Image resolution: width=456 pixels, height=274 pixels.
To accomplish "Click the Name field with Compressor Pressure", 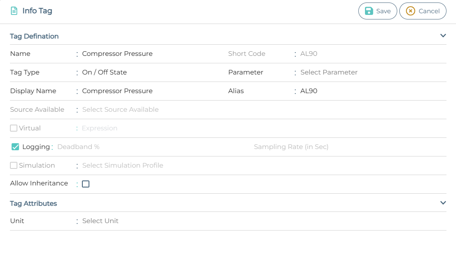I will tap(118, 54).
